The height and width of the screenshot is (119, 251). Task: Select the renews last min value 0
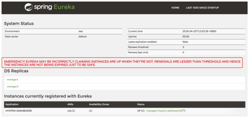(x=183, y=53)
